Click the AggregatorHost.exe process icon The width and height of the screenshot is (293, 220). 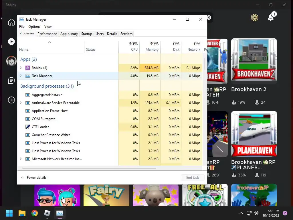tap(28, 95)
